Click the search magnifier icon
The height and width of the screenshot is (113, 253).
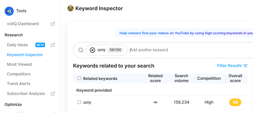click(x=81, y=50)
